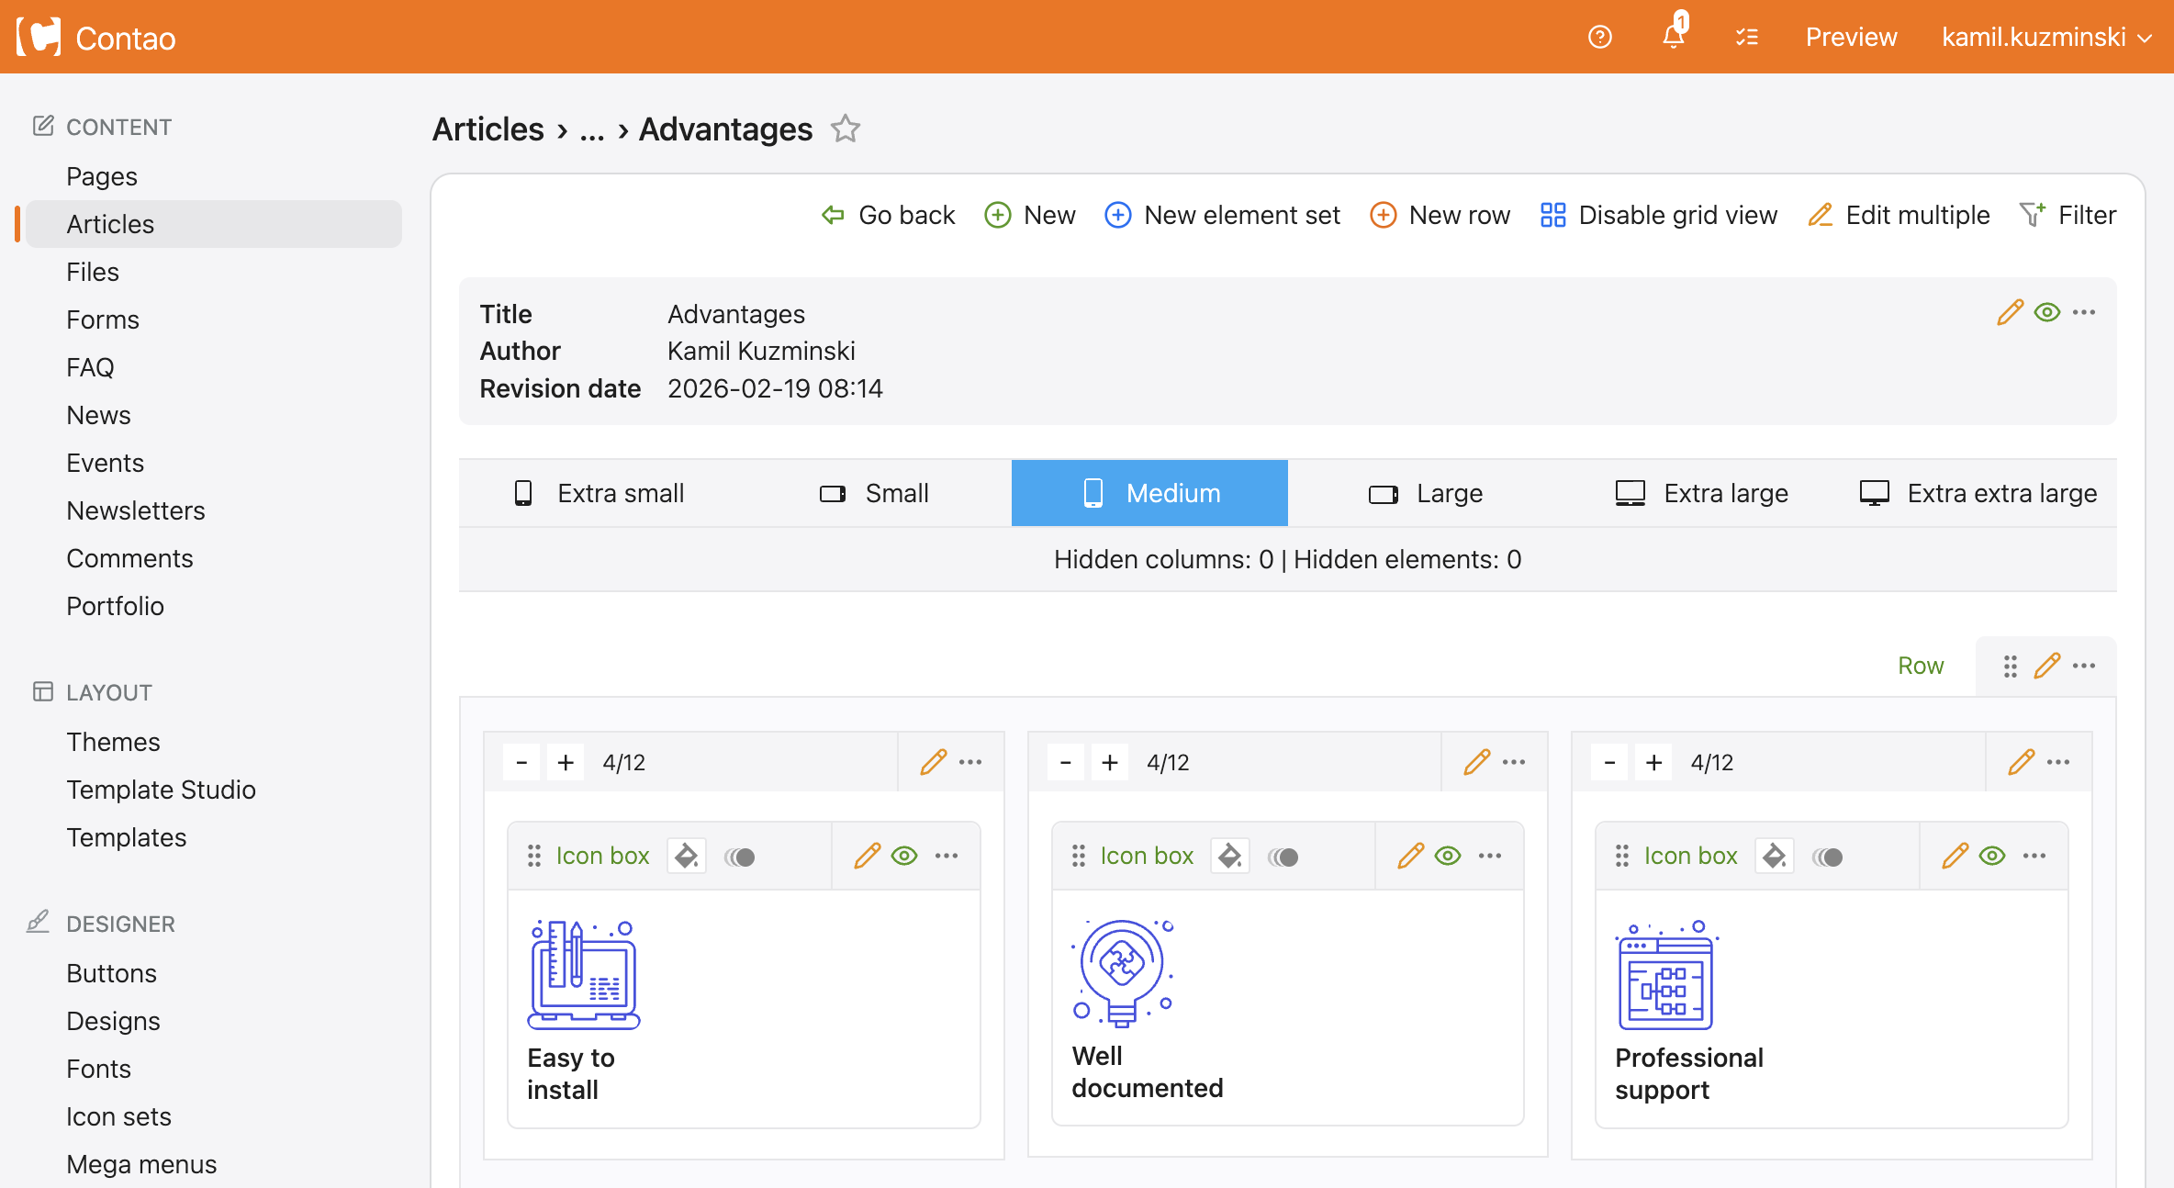This screenshot has height=1188, width=2174.
Task: Click paint bucket icon on Easy to install box
Action: coord(686,856)
